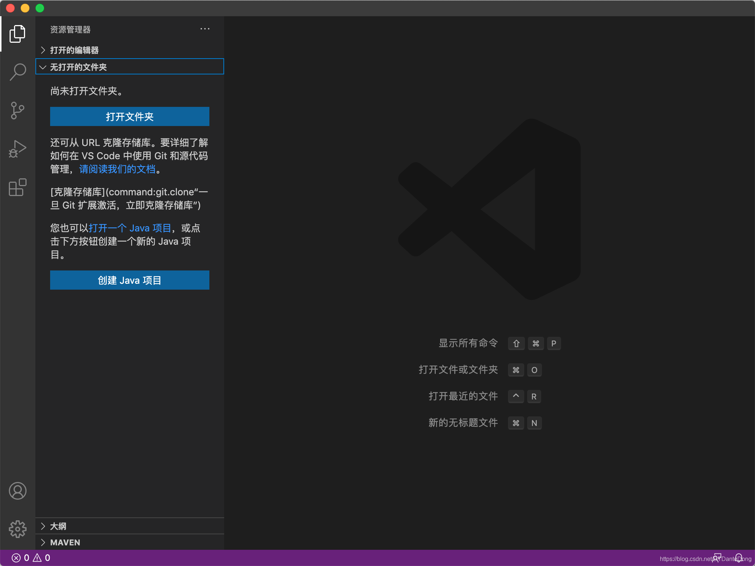
Task: Click the 显示所有命令 shortcut hint
Action: (x=468, y=343)
